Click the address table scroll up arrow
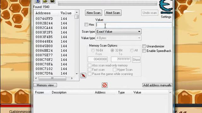 tap(170, 92)
